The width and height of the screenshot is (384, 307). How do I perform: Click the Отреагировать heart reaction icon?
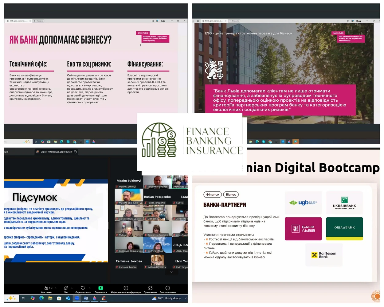click(83, 288)
